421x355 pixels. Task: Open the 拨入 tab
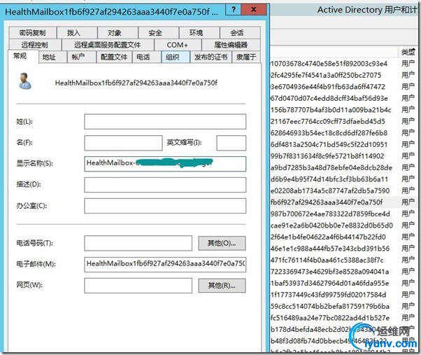coord(77,33)
